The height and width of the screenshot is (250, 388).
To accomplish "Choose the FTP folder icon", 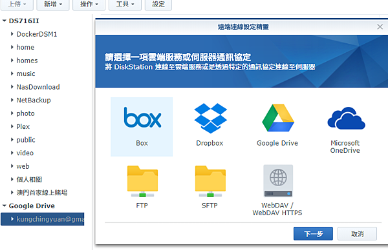I will click(x=142, y=181).
